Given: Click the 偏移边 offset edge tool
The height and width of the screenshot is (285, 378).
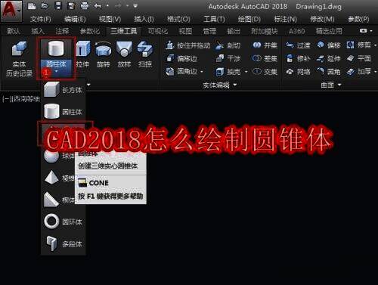Looking at the screenshot, I should [x=181, y=59].
